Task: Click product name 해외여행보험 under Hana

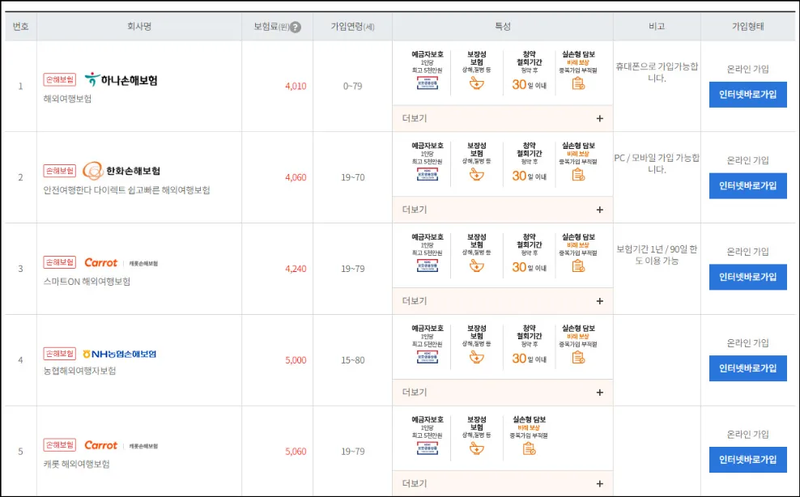Action: point(67,99)
